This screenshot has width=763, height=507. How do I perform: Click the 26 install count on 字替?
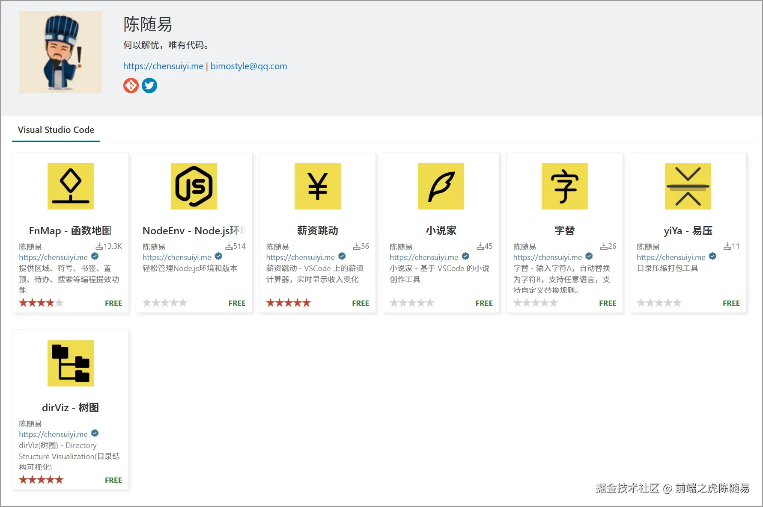(608, 246)
